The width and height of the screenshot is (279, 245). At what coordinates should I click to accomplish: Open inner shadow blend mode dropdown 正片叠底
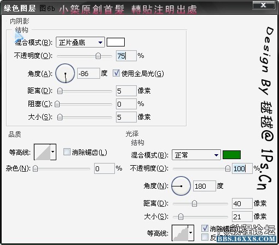tap(80, 42)
